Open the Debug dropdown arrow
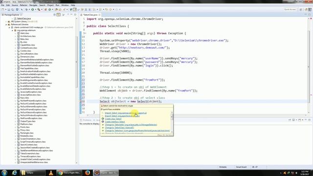This screenshot has height=176, width=313. (x=29, y=9)
